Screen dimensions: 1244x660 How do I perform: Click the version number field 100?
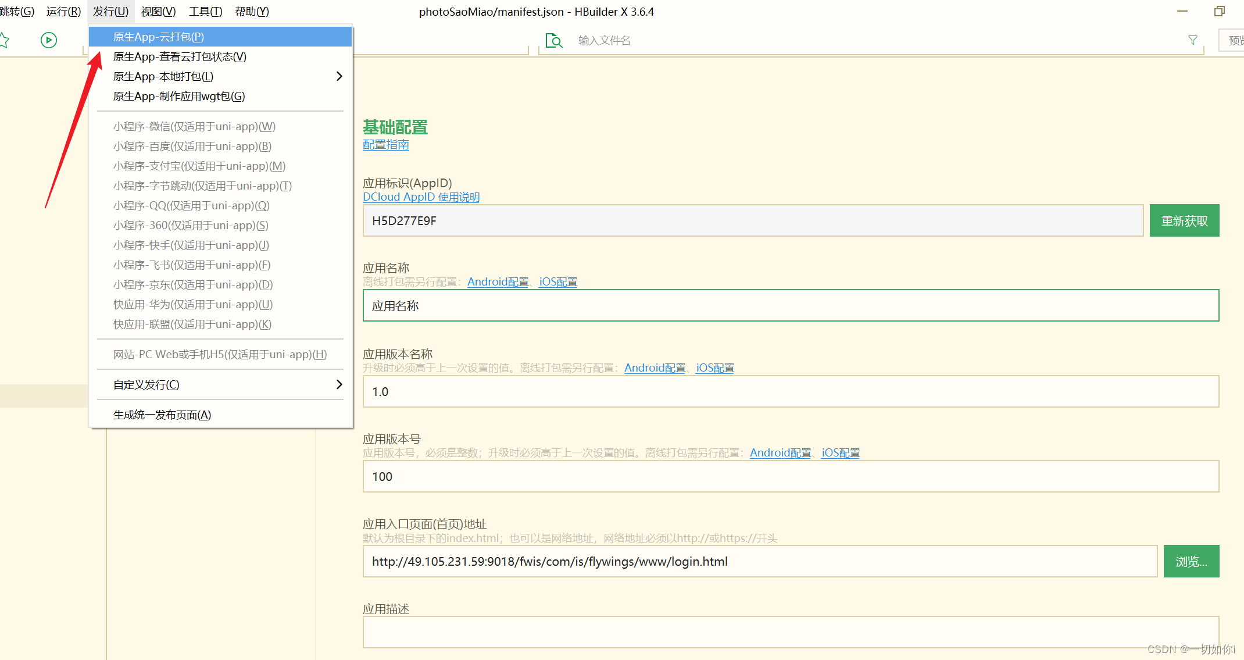point(791,476)
